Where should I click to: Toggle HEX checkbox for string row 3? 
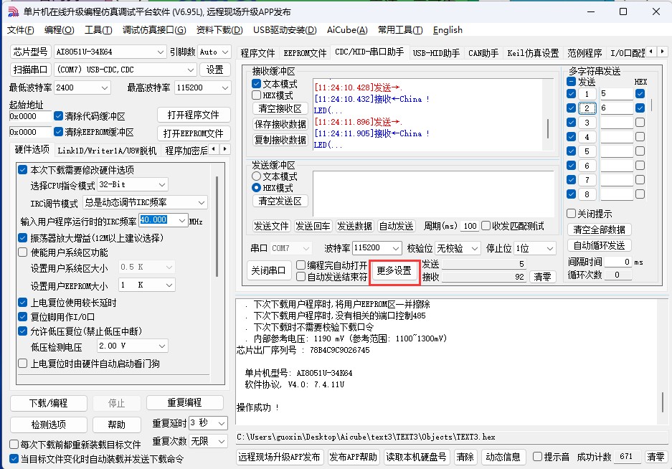click(x=640, y=122)
